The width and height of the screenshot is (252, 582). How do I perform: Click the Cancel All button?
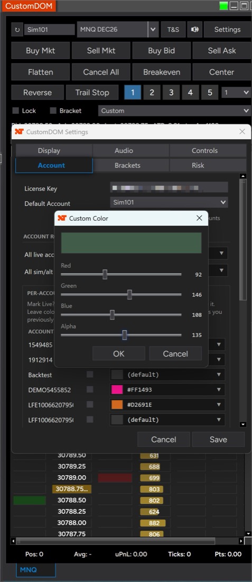(101, 72)
